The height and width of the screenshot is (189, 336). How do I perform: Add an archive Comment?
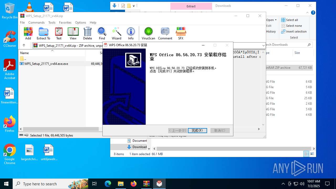[165, 33]
